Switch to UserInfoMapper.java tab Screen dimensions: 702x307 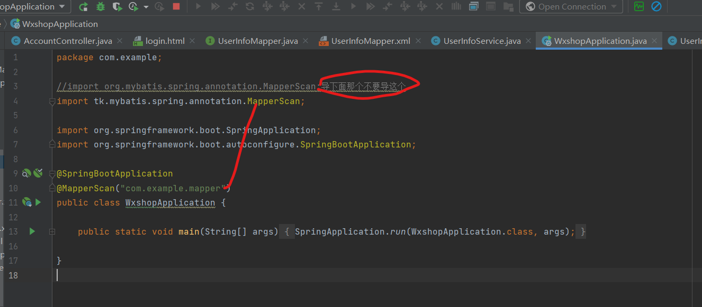click(258, 41)
